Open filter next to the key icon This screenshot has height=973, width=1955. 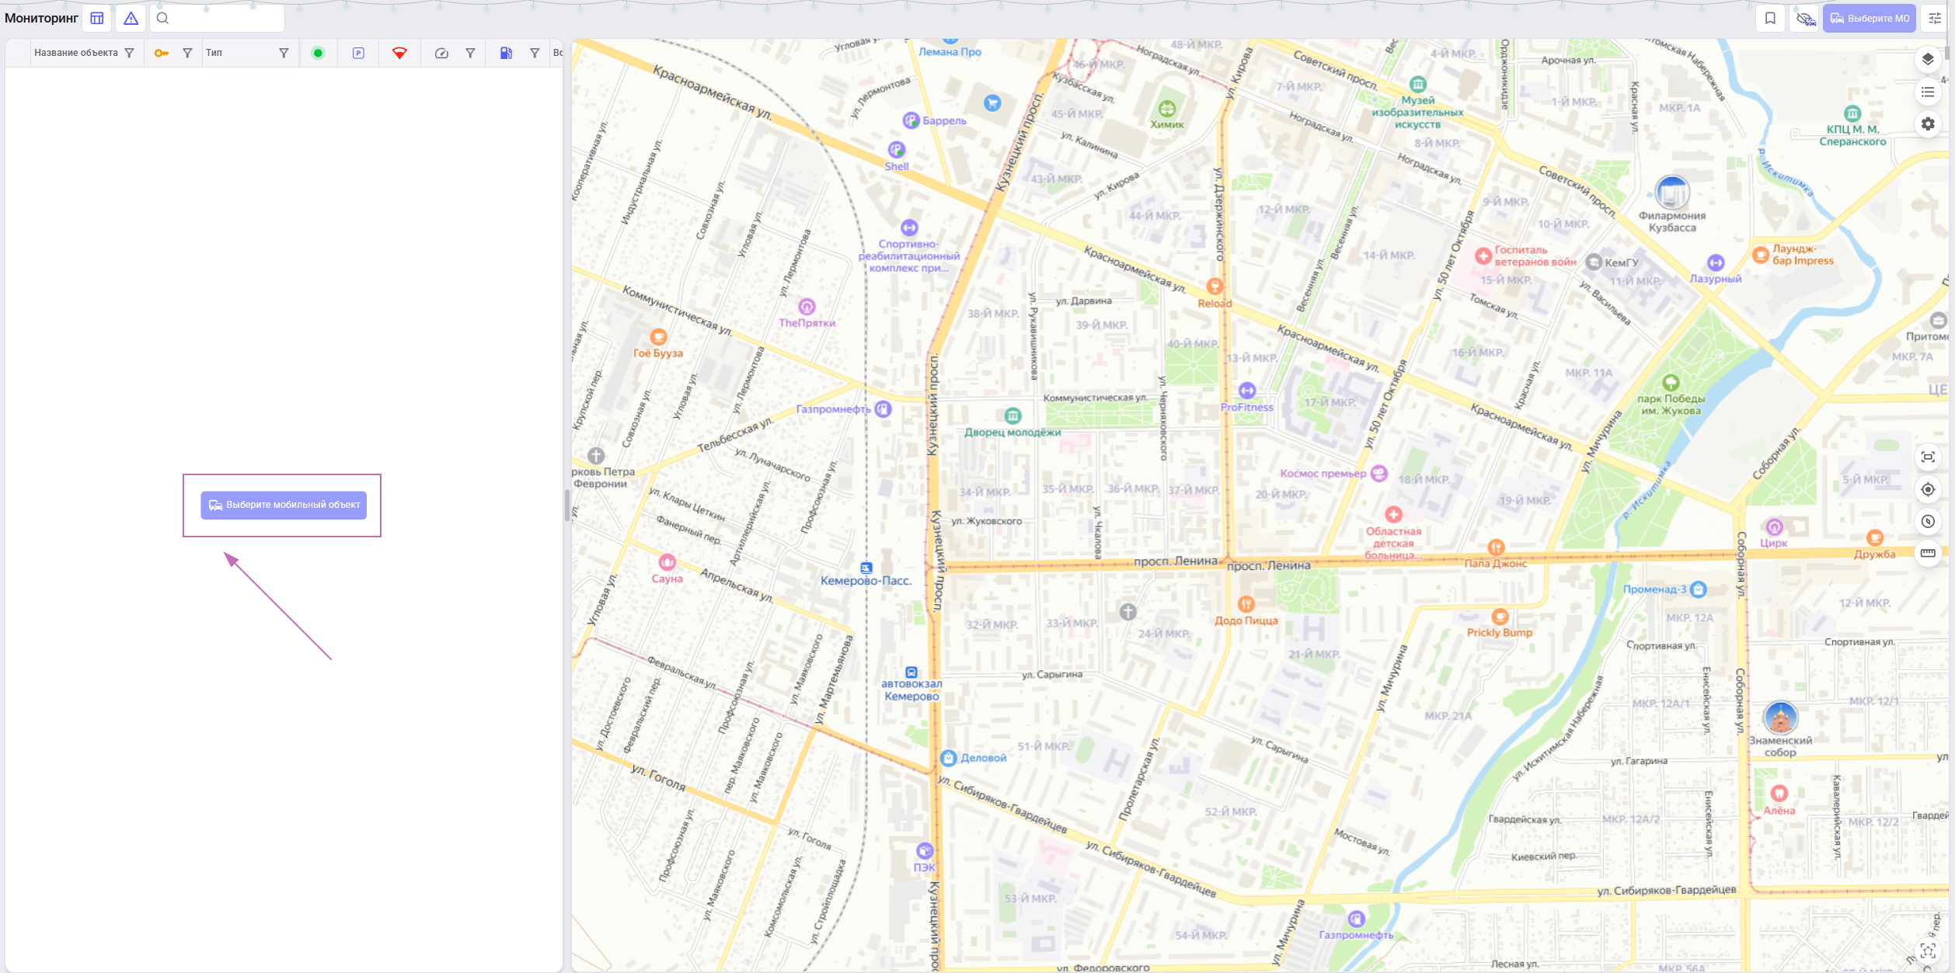(187, 54)
